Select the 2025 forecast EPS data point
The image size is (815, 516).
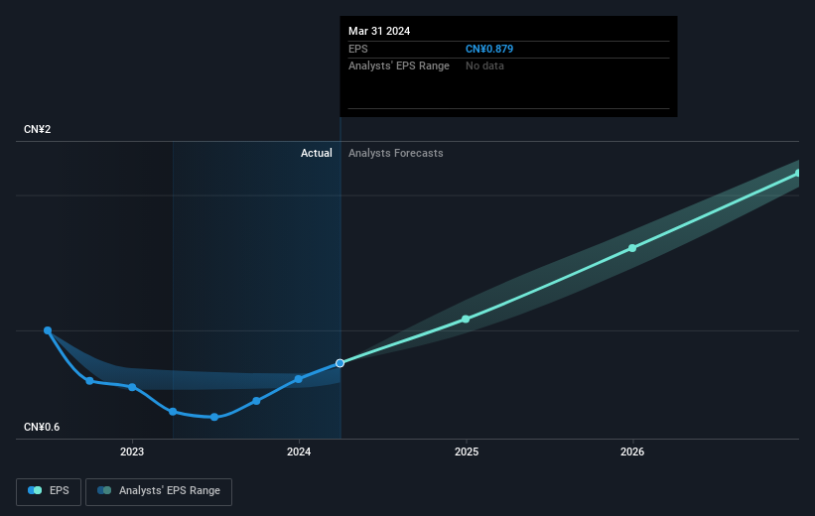click(466, 320)
